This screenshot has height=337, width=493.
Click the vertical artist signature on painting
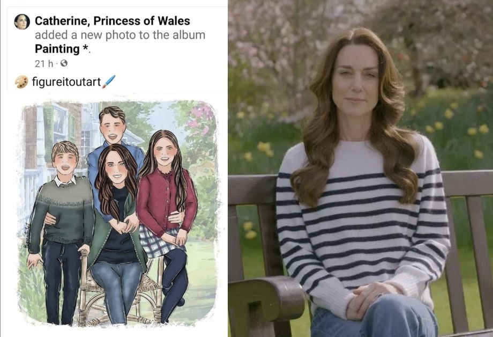click(x=26, y=234)
